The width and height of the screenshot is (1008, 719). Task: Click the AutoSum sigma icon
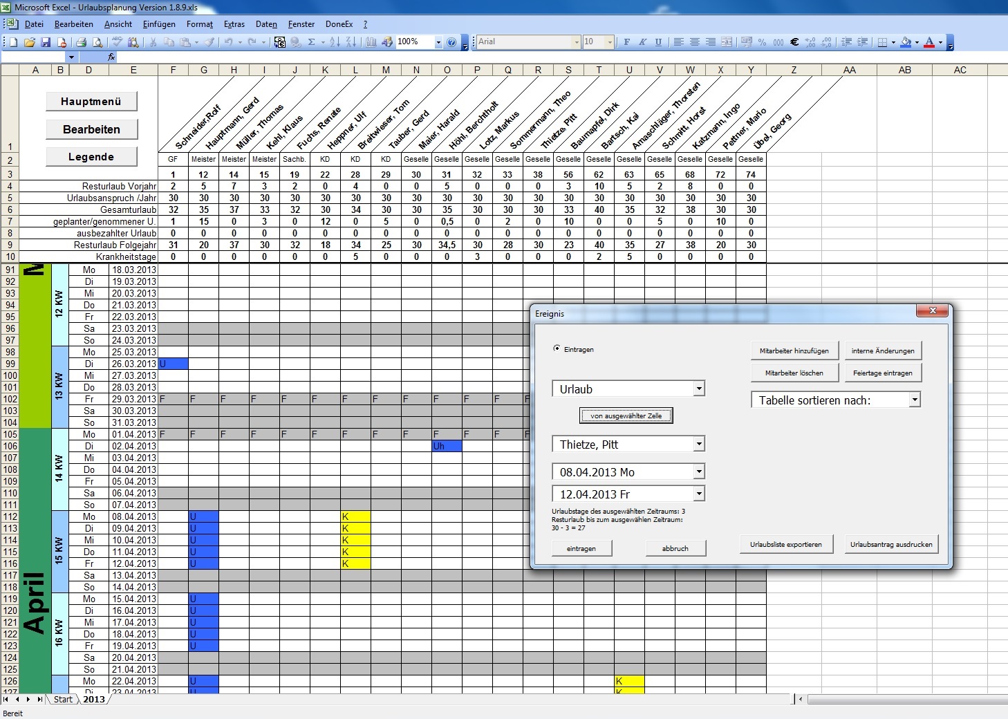(x=312, y=42)
